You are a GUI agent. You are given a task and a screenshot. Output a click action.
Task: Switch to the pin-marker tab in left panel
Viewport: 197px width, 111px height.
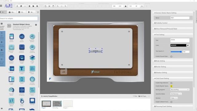[x=31, y=12]
